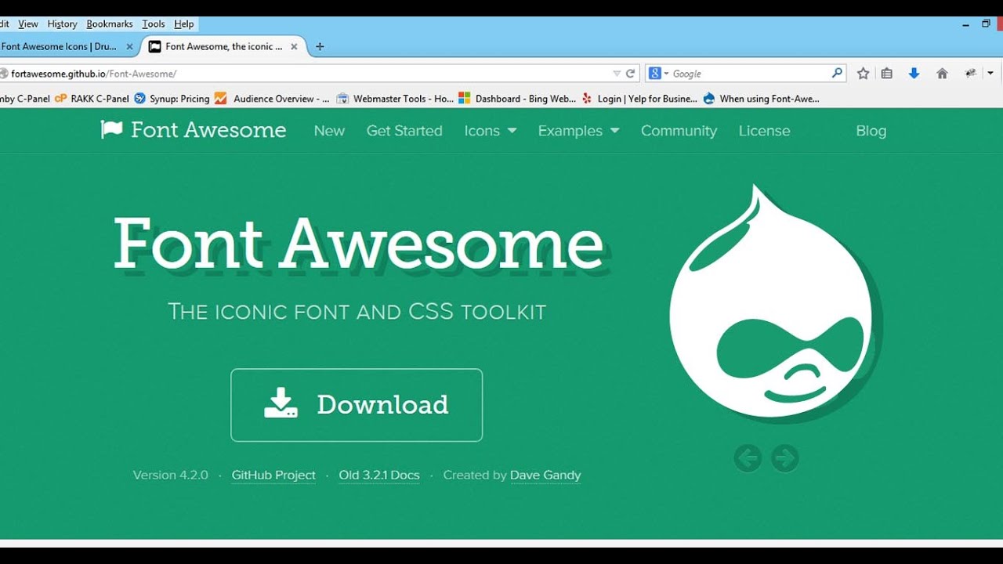Open the Google search engine selector icon
This screenshot has width=1003, height=564.
(x=658, y=74)
